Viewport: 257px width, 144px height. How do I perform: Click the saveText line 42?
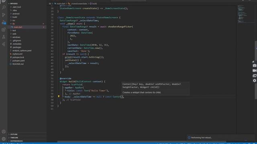point(79,51)
